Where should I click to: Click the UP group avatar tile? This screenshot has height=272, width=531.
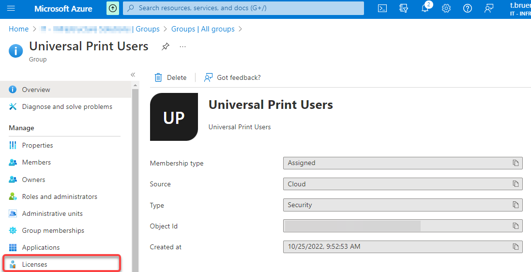point(174,117)
